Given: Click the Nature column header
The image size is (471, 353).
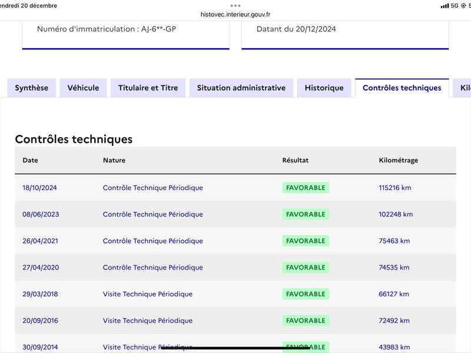Looking at the screenshot, I should tap(114, 160).
